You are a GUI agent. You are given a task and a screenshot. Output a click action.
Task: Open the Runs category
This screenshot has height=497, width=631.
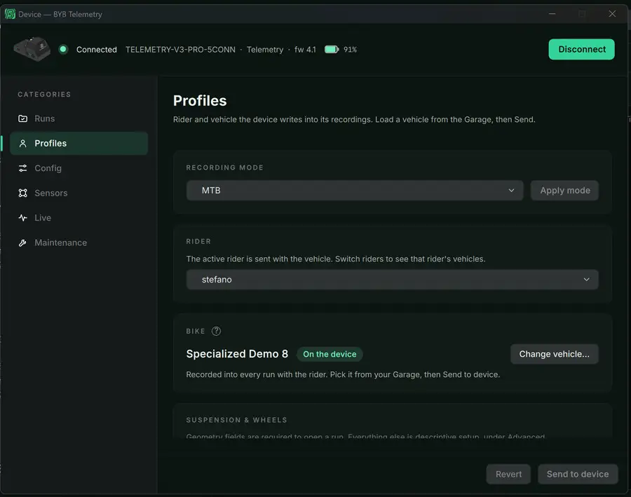79,118
